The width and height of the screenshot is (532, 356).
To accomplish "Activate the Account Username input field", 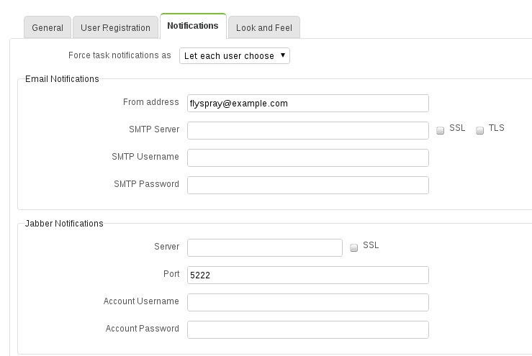I will point(308,303).
